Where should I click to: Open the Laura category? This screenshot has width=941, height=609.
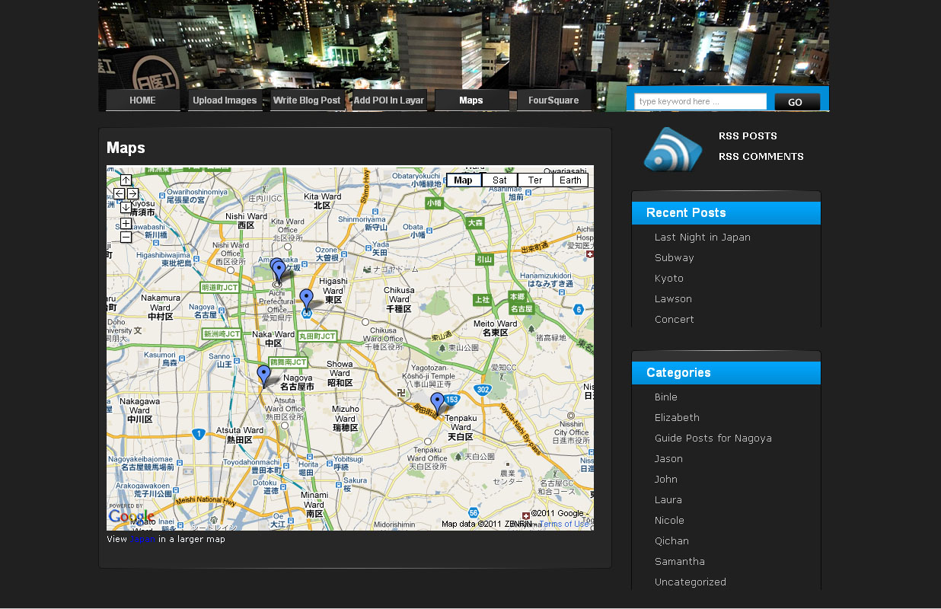(x=668, y=500)
